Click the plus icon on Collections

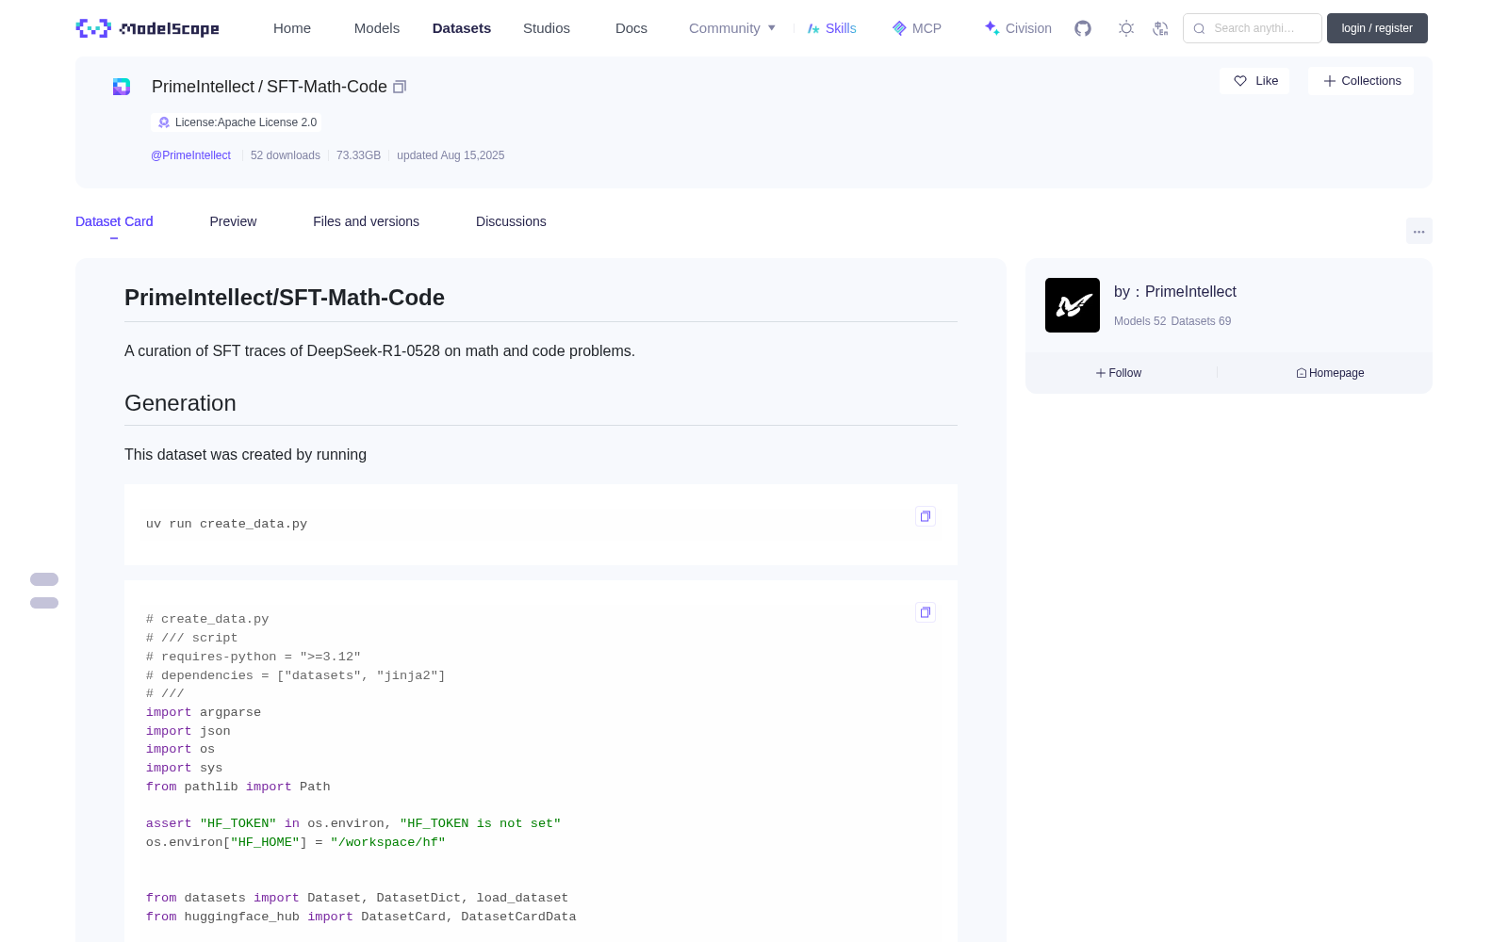(1330, 81)
